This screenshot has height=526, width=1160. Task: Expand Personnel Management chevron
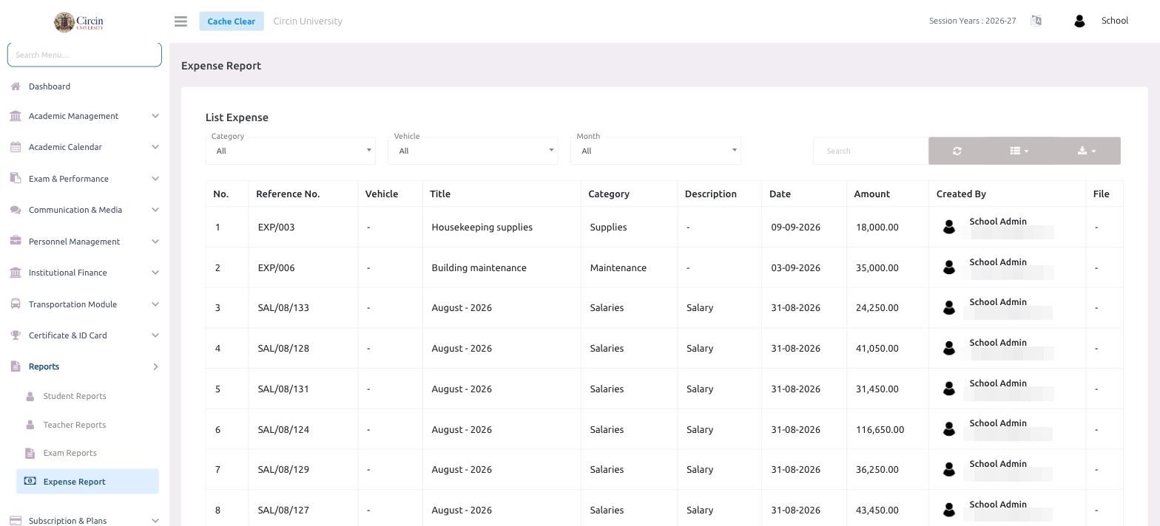coord(155,242)
